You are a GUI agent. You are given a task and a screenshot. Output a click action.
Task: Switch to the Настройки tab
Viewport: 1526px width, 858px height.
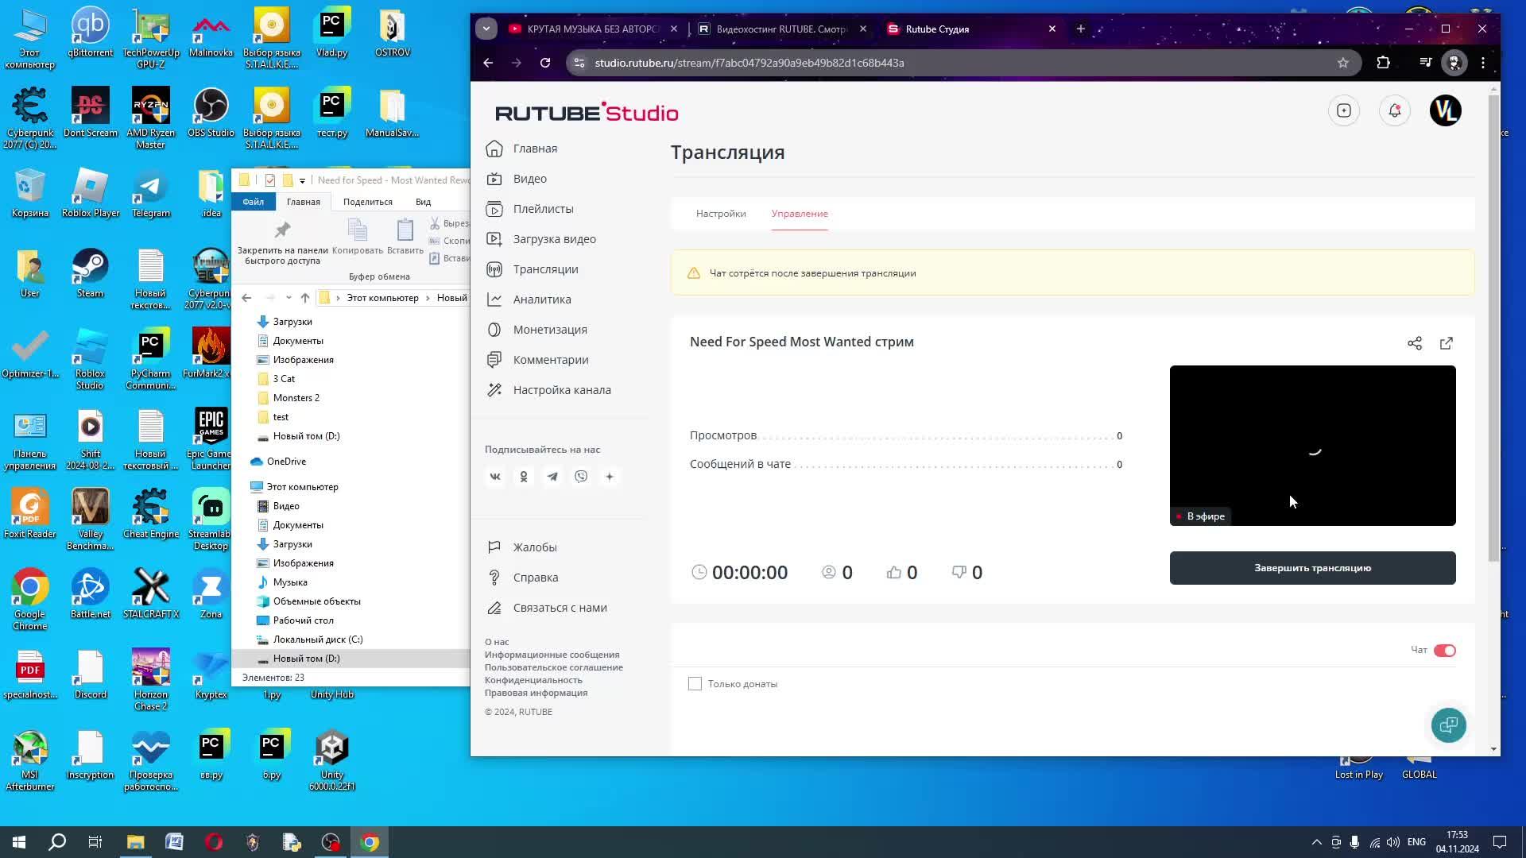pyautogui.click(x=721, y=214)
